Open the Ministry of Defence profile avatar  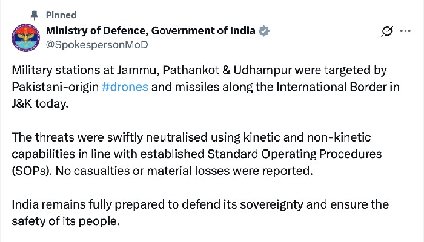[25, 38]
